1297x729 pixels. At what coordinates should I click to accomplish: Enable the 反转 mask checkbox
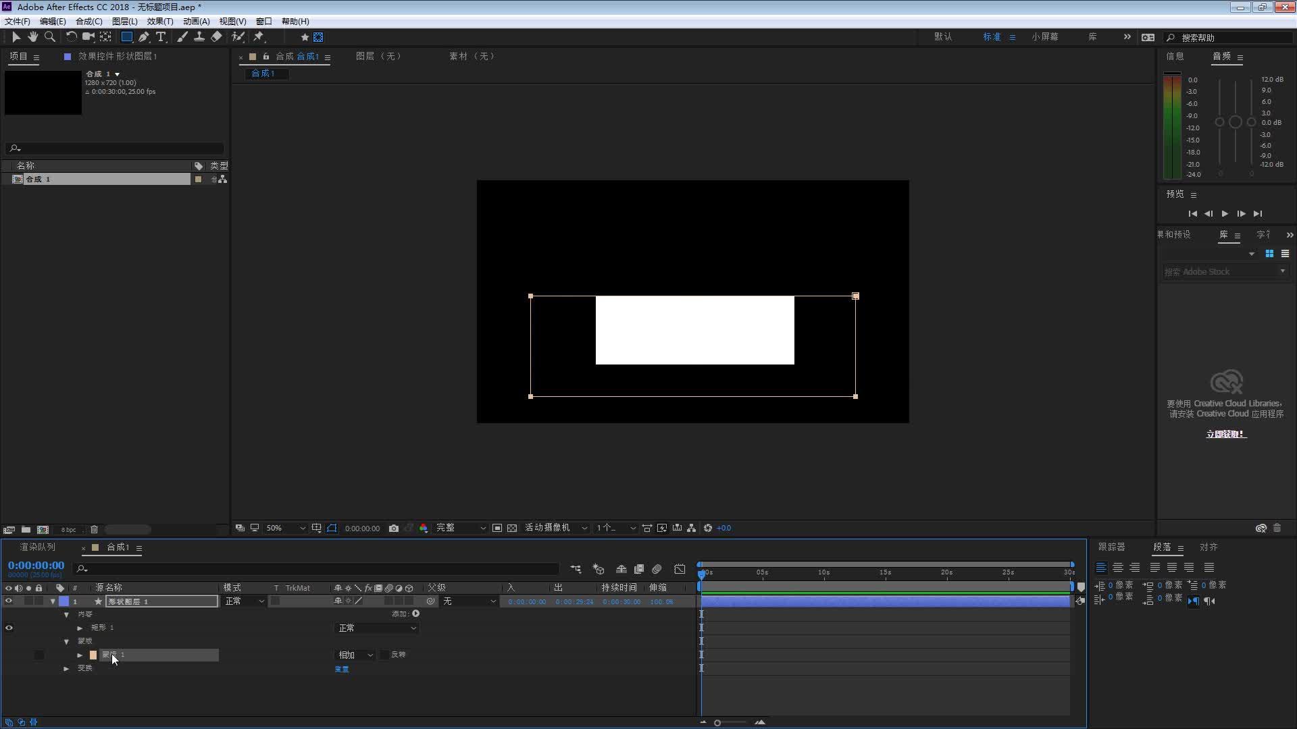click(384, 655)
